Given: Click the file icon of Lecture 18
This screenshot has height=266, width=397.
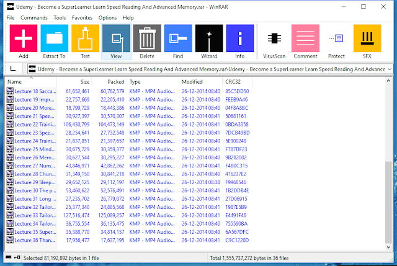Looking at the screenshot, I should point(10,91).
